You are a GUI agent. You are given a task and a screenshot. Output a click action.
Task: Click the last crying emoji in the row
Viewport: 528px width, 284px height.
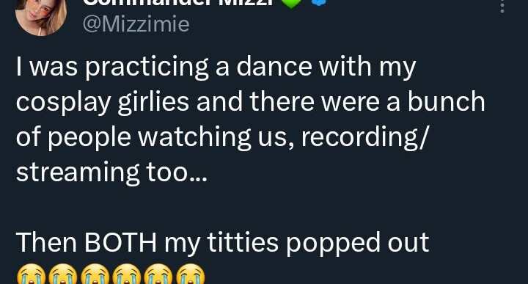pos(190,274)
